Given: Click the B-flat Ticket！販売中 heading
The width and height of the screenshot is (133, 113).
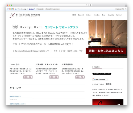Looking at the screenshot, I should pyautogui.click(x=102, y=84).
